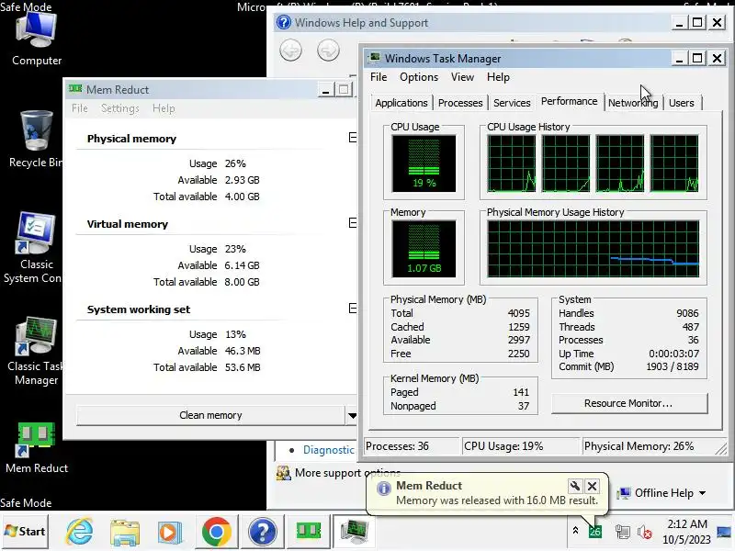The image size is (735, 551).
Task: Open the Diagnostic link in Help window
Action: (329, 450)
